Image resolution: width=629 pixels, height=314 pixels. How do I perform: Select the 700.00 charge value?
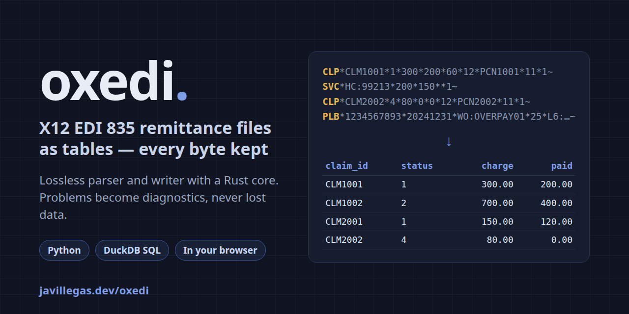pyautogui.click(x=497, y=203)
